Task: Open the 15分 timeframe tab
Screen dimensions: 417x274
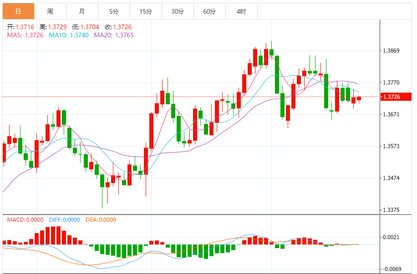Action: point(146,11)
